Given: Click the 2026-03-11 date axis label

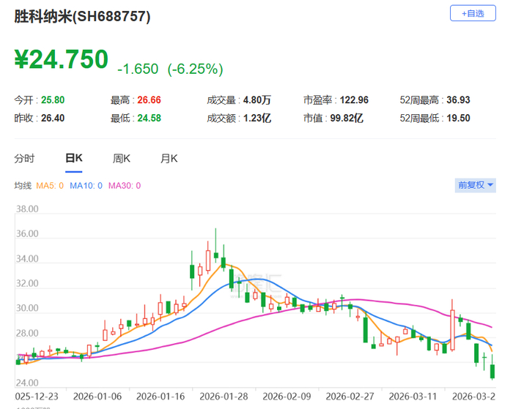Looking at the screenshot, I should click(x=413, y=397).
